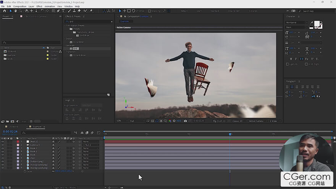
Task: Switch to the 3D World timeline tab
Action: click(x=13, y=126)
